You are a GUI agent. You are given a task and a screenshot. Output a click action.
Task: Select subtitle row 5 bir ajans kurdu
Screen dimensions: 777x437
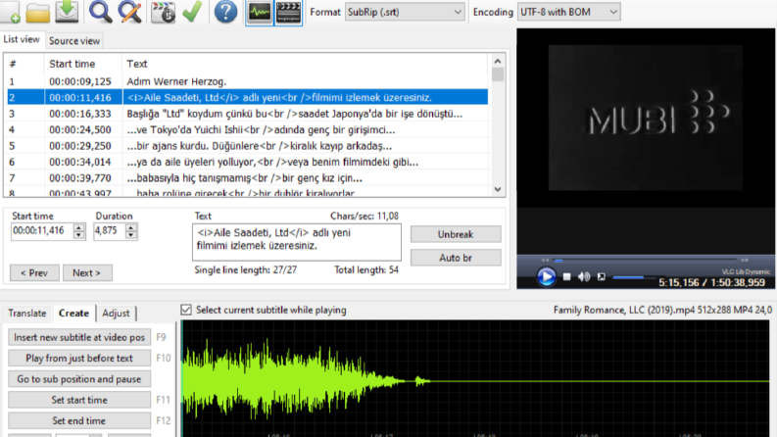(x=248, y=146)
